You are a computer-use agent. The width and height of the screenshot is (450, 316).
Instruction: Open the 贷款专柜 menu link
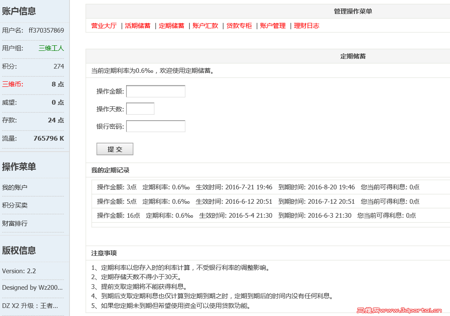pyautogui.click(x=239, y=26)
